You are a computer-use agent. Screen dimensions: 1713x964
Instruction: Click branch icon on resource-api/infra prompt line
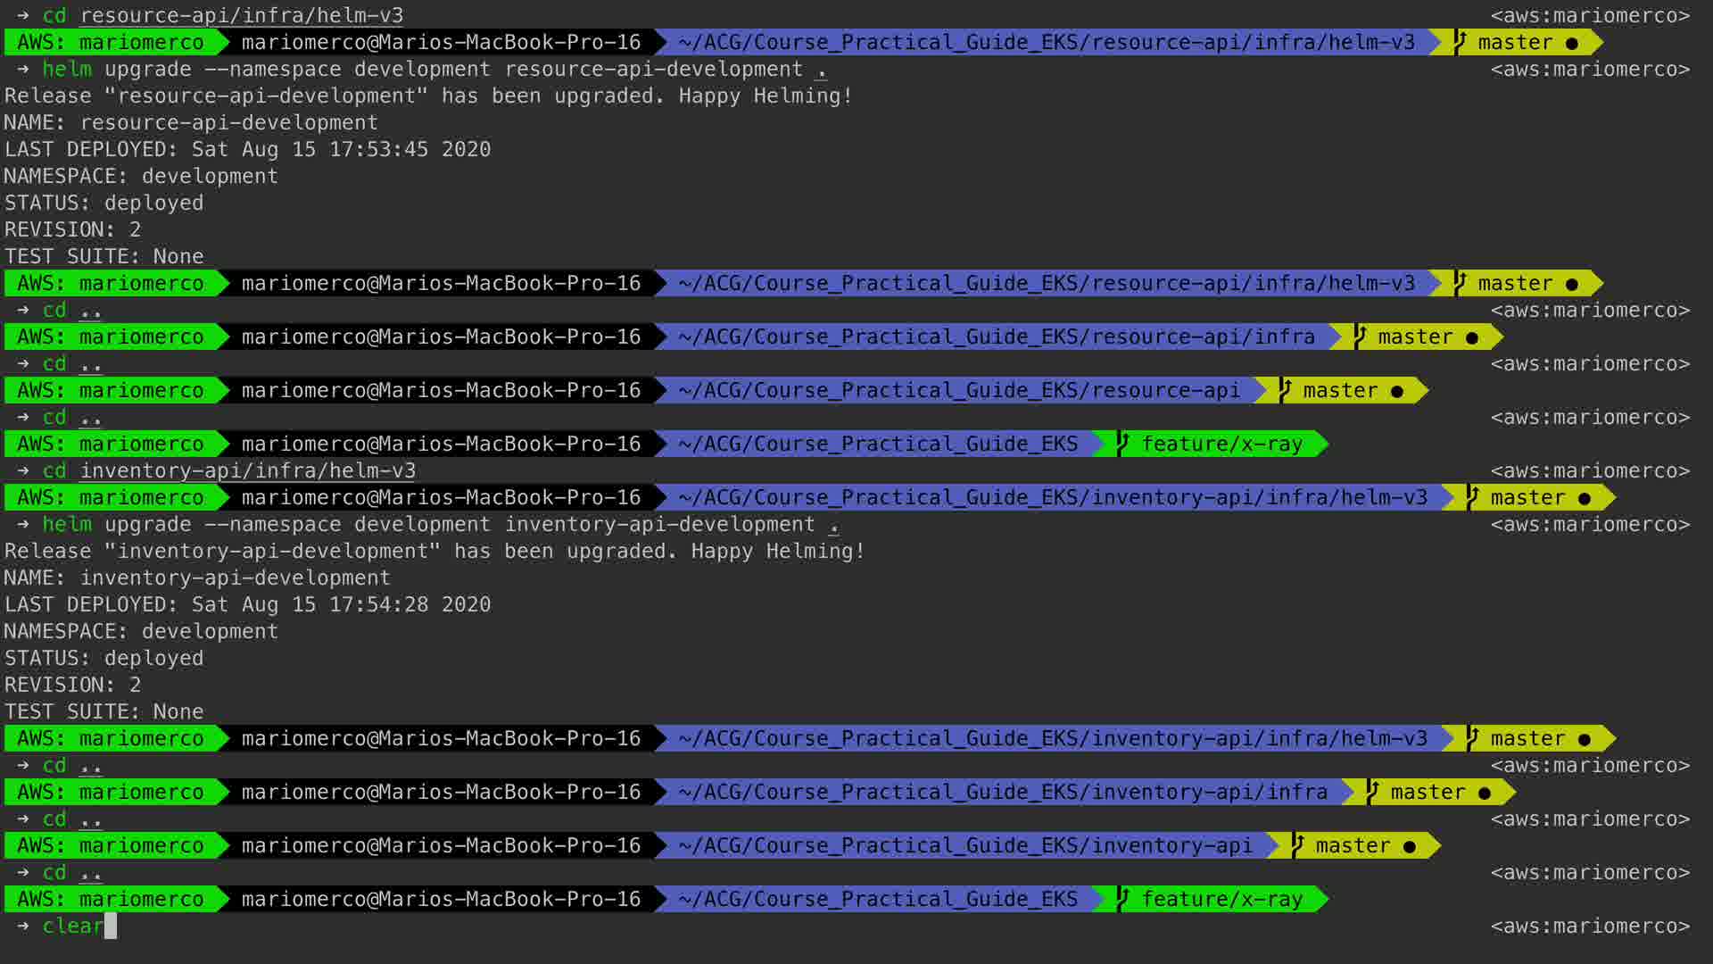(x=1360, y=336)
